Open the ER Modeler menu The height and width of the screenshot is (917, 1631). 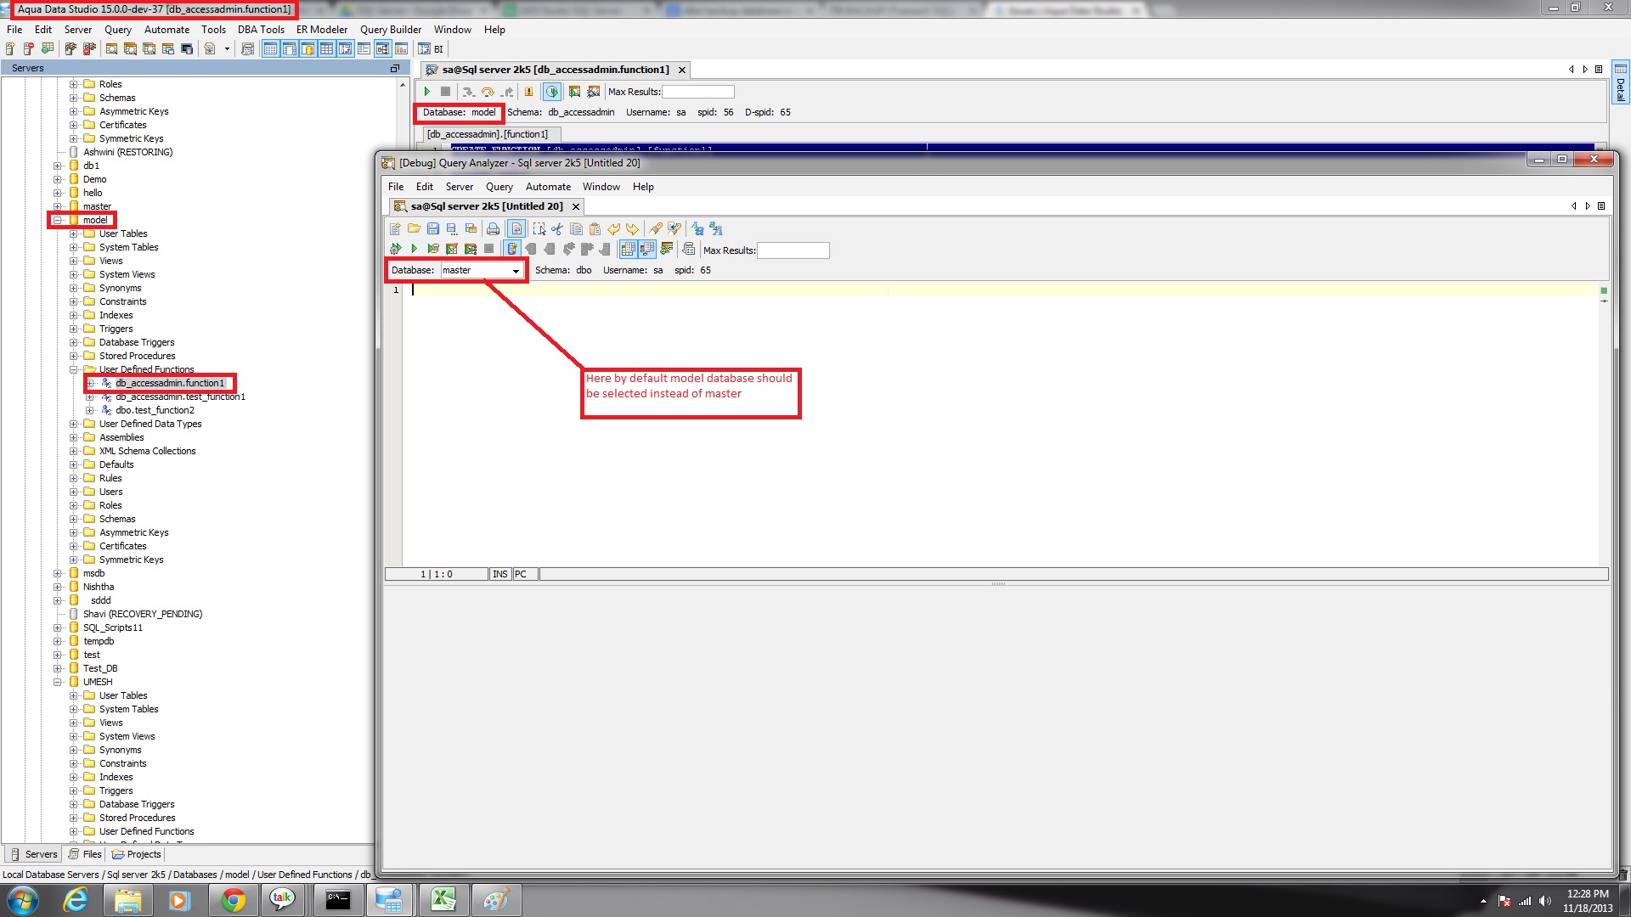[x=321, y=29]
